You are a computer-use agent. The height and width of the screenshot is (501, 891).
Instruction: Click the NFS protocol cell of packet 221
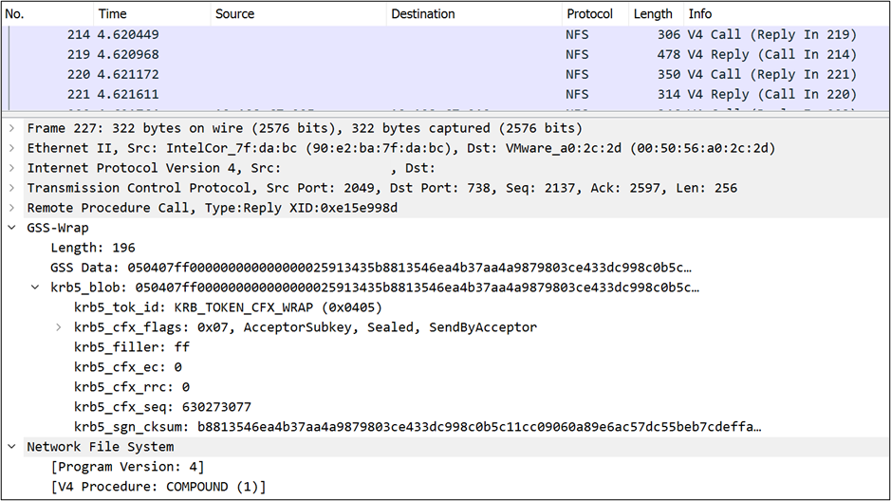click(x=577, y=94)
